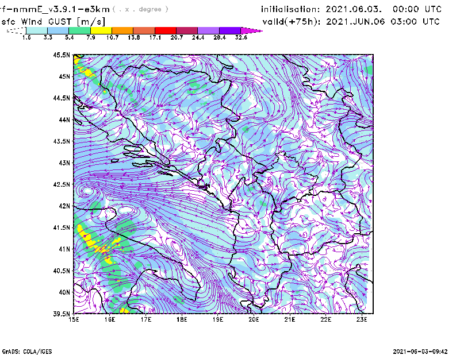Click the 'initialisation: 2021.06.03. 00:00 UTC' text
The height and width of the screenshot is (355, 460).
pyautogui.click(x=351, y=9)
